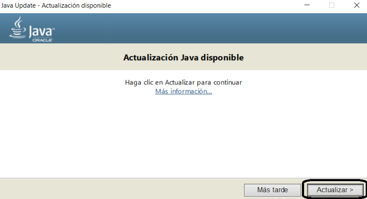Choose the 'Más tarde' button

272,190
